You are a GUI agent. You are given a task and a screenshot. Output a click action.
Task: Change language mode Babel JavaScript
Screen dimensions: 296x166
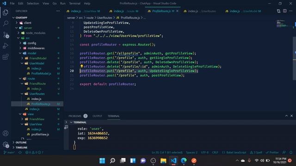tap(234, 152)
